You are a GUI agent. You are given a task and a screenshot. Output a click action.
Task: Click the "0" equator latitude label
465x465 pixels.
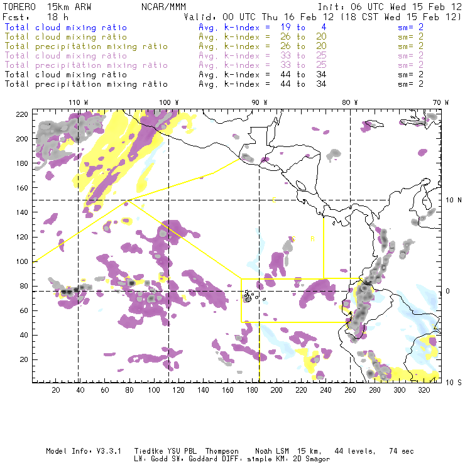tap(448, 291)
